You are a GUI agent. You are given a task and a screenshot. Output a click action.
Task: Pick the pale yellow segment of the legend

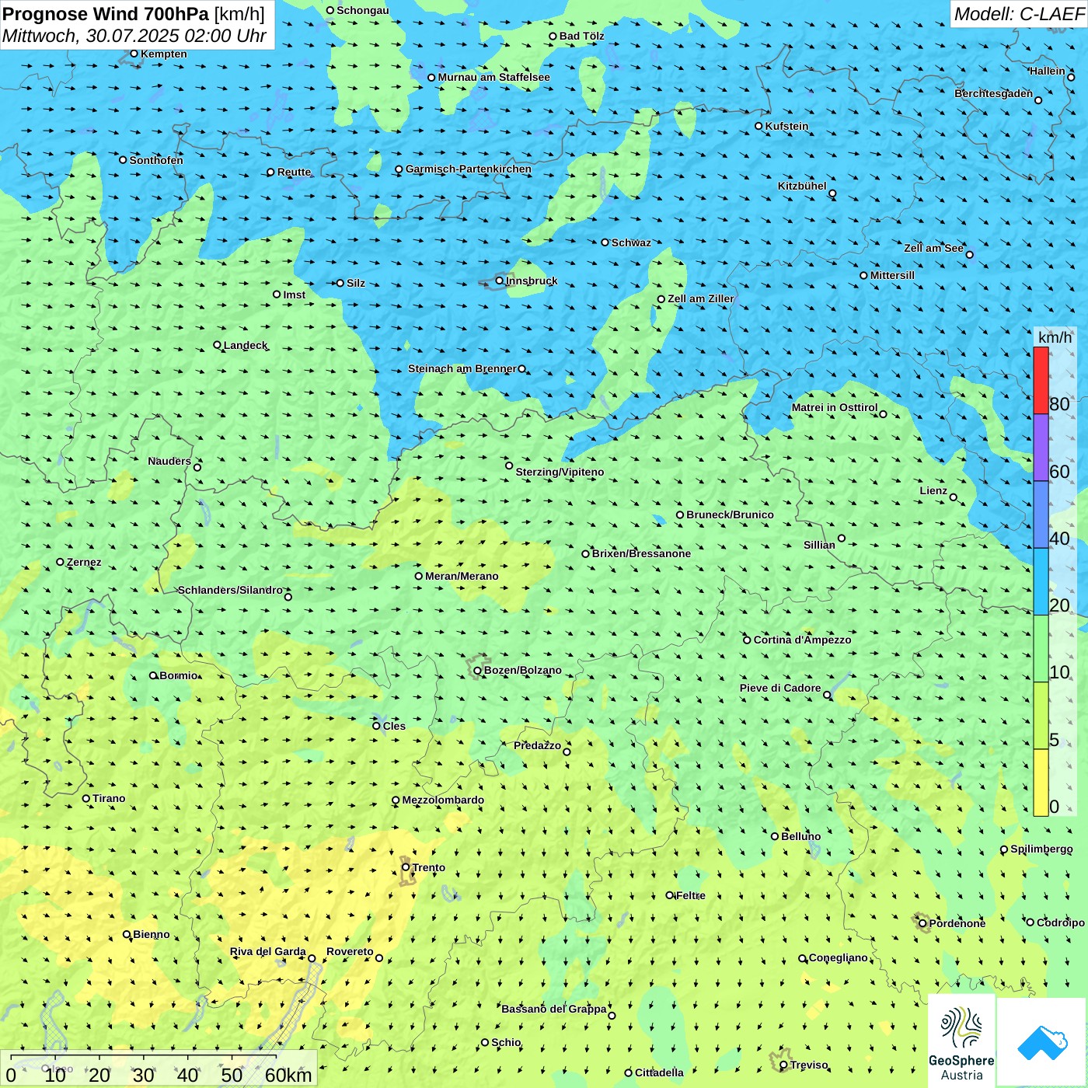click(x=1041, y=783)
